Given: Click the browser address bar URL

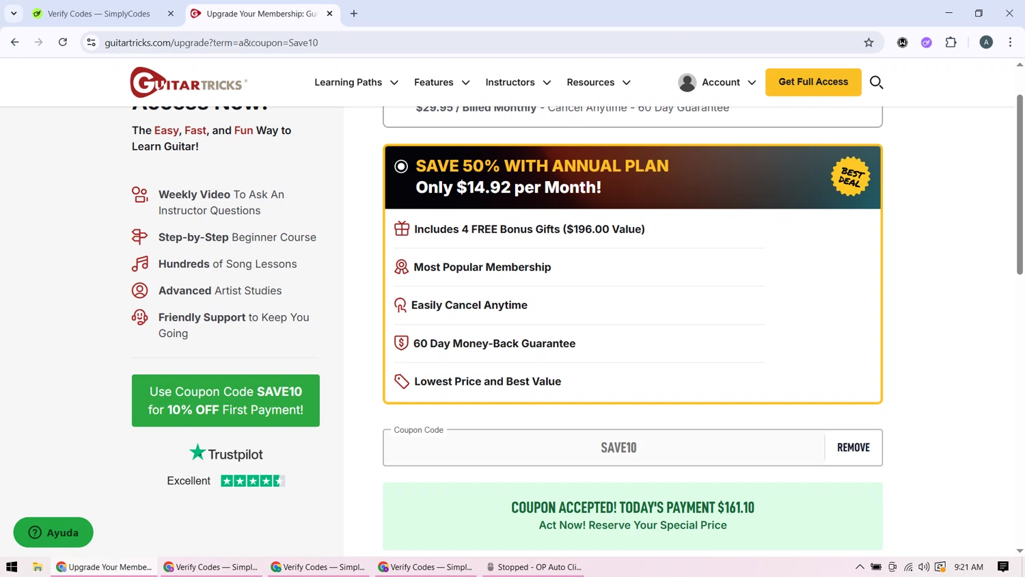Looking at the screenshot, I should pyautogui.click(x=211, y=42).
